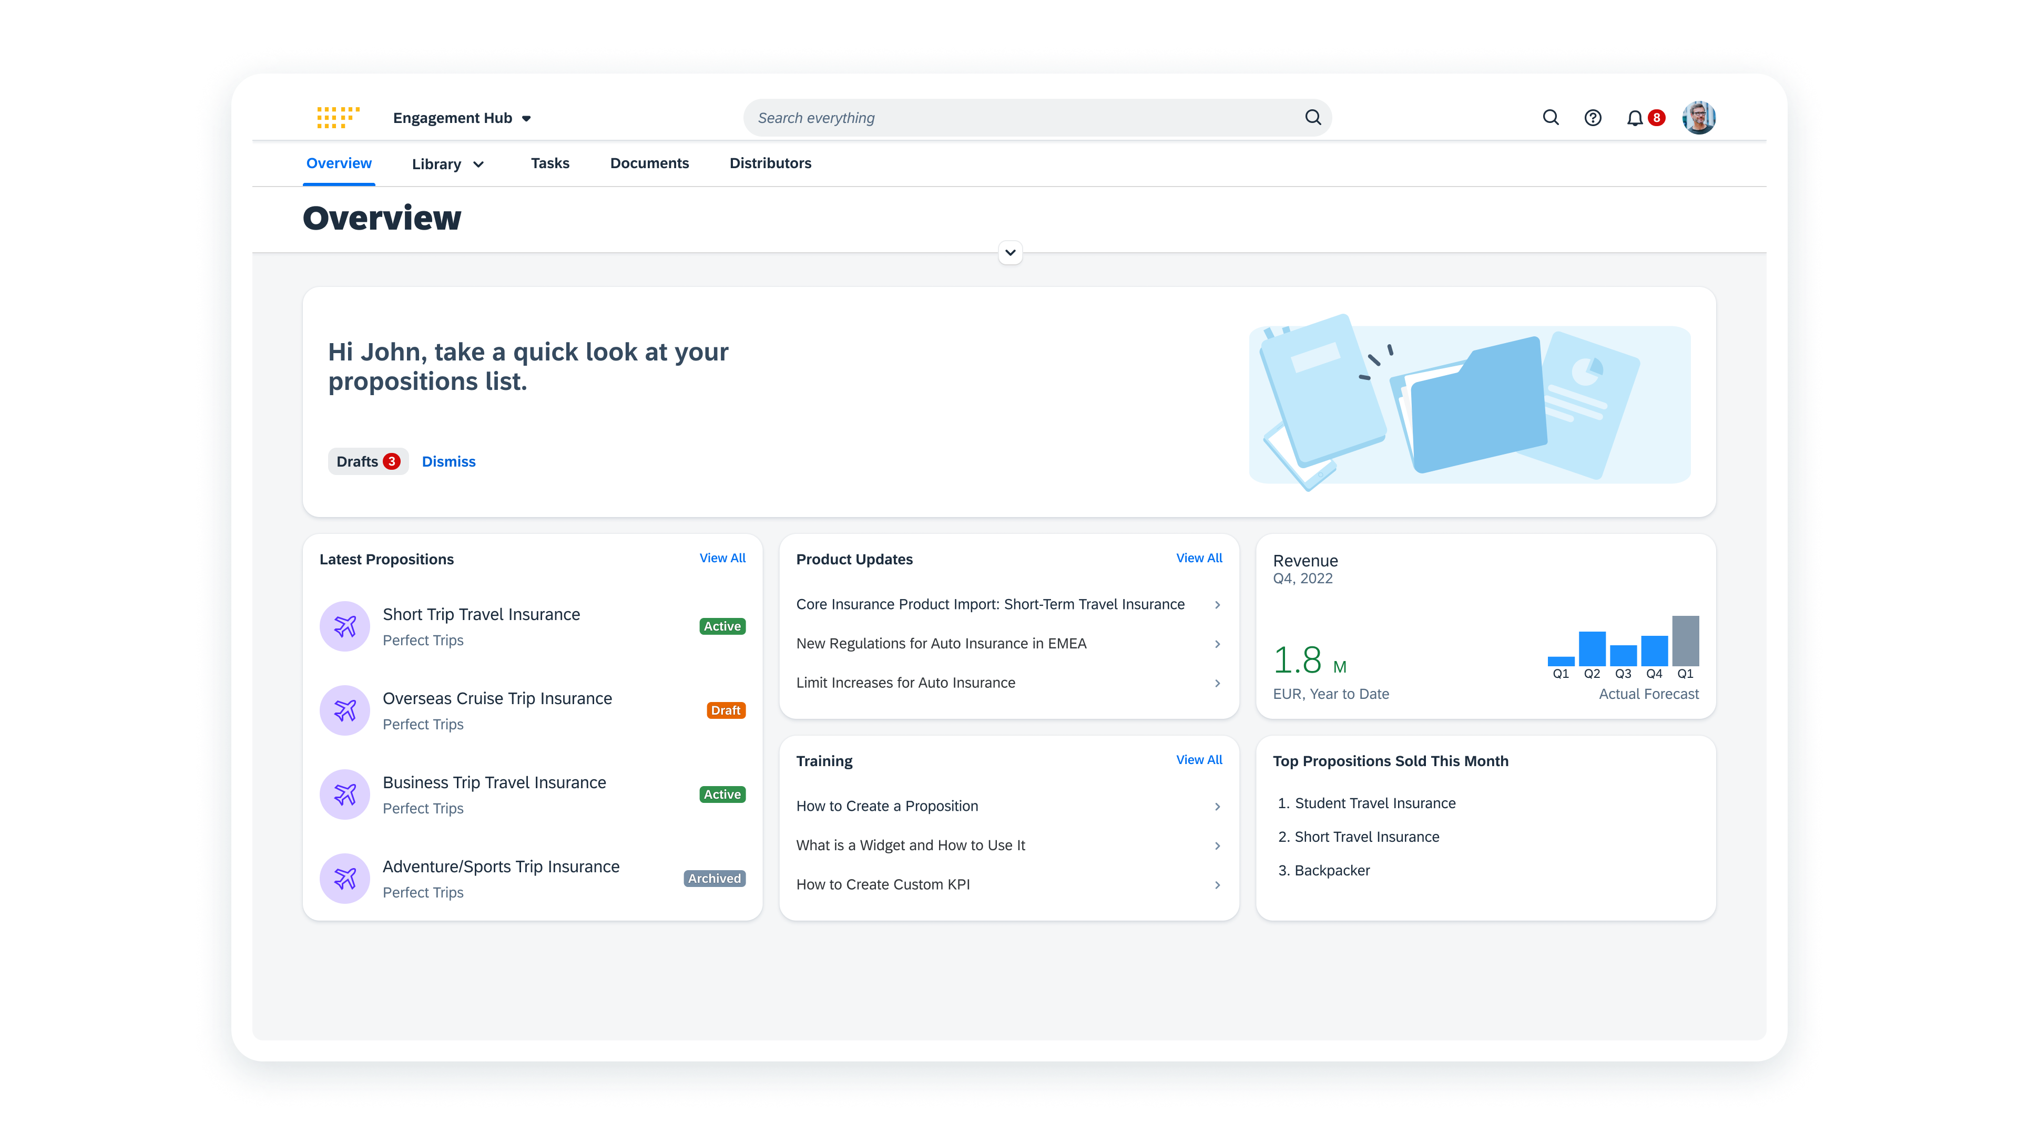Open the Engagement Hub product switcher dropdown
2019x1135 pixels.
[x=462, y=118]
